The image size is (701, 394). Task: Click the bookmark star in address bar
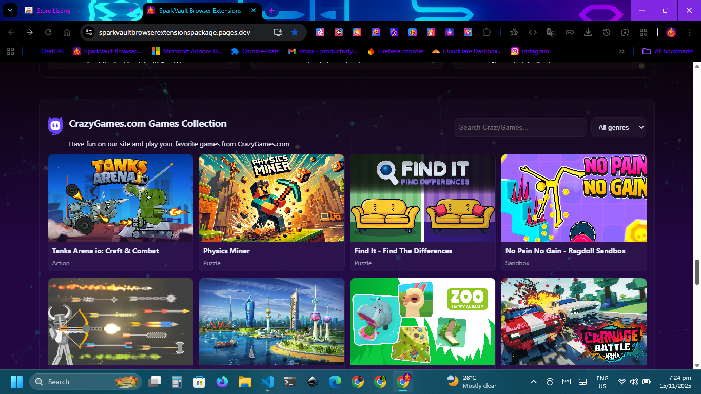[295, 32]
